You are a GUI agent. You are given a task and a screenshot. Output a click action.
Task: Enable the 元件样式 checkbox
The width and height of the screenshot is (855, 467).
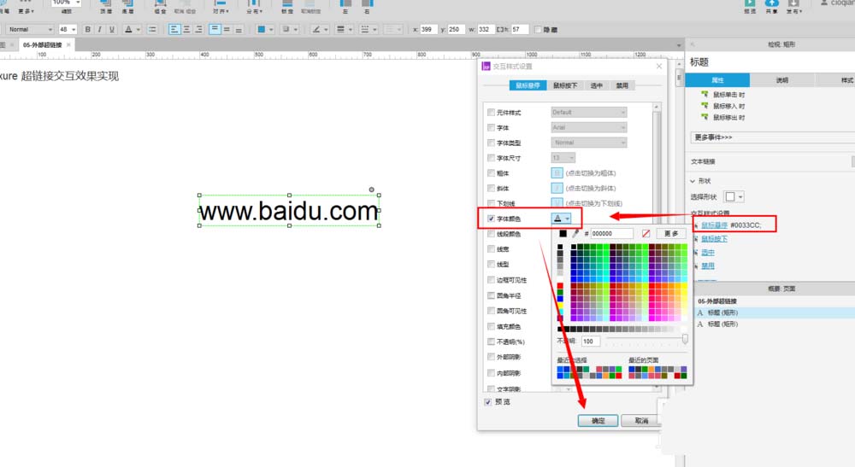pyautogui.click(x=491, y=112)
